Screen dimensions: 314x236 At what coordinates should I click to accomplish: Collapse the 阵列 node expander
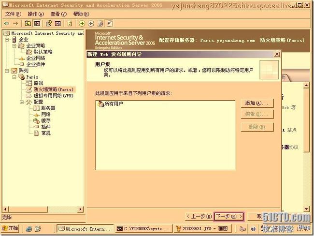tap(7, 71)
